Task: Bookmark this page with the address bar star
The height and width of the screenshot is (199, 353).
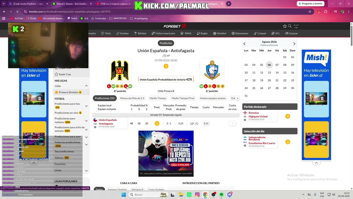Action: [310, 12]
